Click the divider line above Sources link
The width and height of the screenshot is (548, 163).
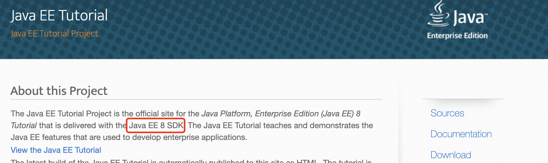(463, 99)
